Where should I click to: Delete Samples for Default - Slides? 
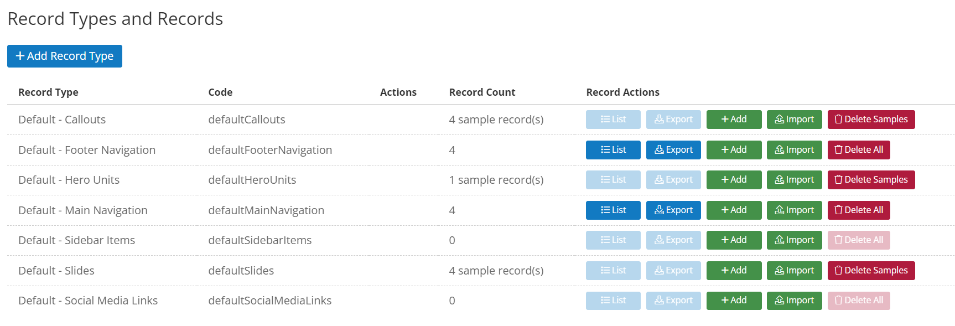click(871, 270)
